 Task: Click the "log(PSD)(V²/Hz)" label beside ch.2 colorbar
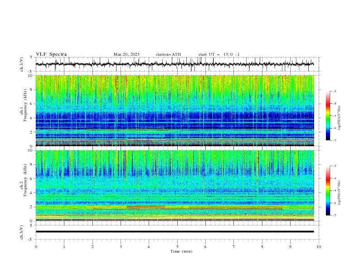click(x=339, y=193)
